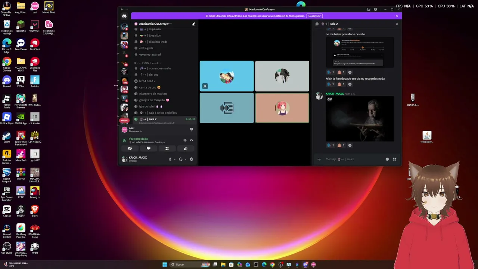Open the invite people icon in server header
478x269 pixels.
[194, 24]
